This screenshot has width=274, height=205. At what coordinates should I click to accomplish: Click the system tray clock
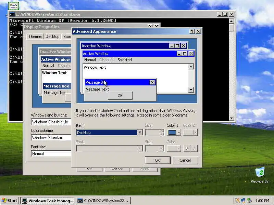pyautogui.click(x=262, y=201)
